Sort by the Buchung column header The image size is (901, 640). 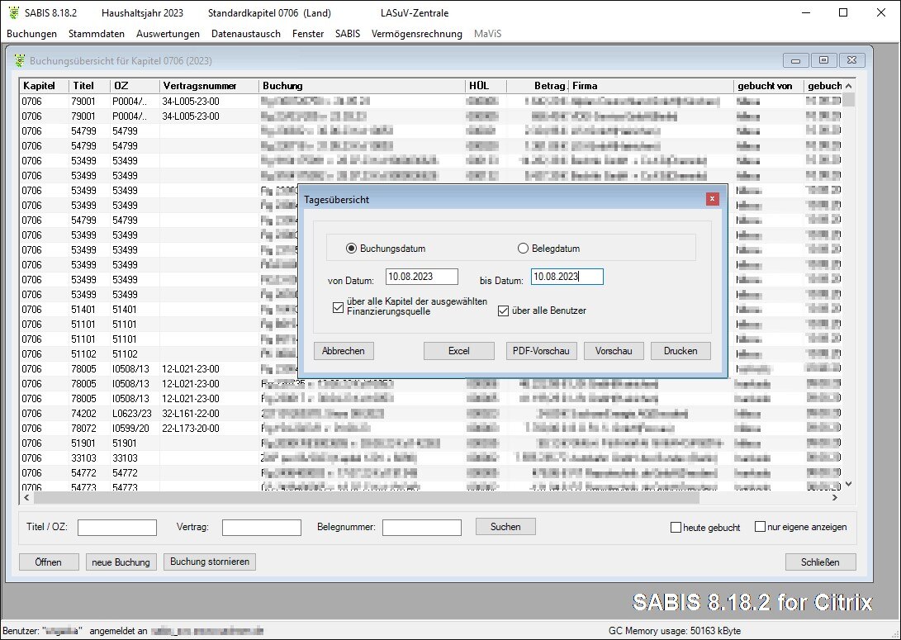[362, 86]
